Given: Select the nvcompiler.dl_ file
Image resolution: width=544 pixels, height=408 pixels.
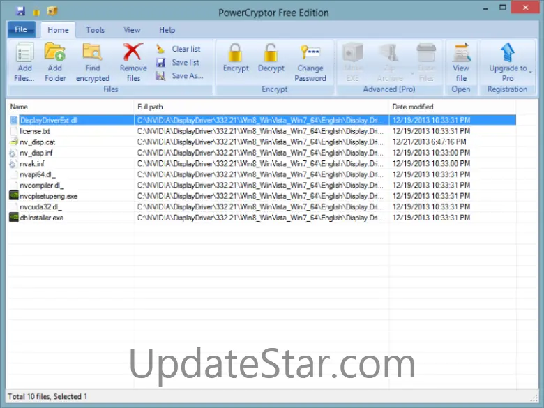Looking at the screenshot, I should (x=42, y=186).
